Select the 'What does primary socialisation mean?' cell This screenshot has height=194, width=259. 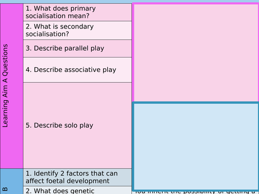tap(77, 12)
